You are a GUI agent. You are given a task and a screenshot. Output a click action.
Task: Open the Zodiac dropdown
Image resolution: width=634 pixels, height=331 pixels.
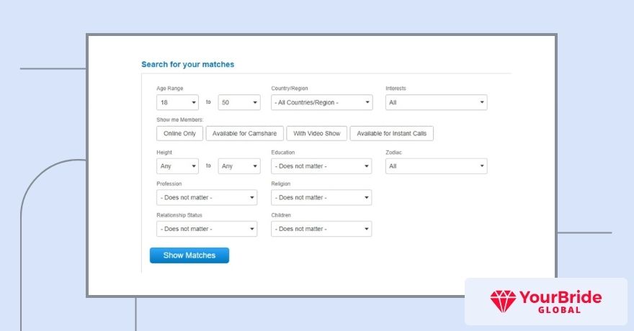point(436,166)
